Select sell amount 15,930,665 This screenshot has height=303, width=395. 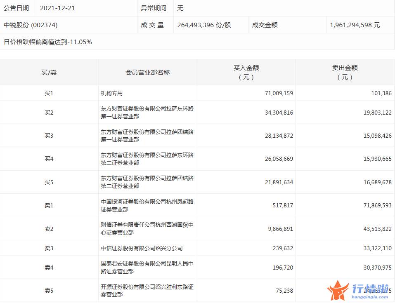pyautogui.click(x=377, y=159)
